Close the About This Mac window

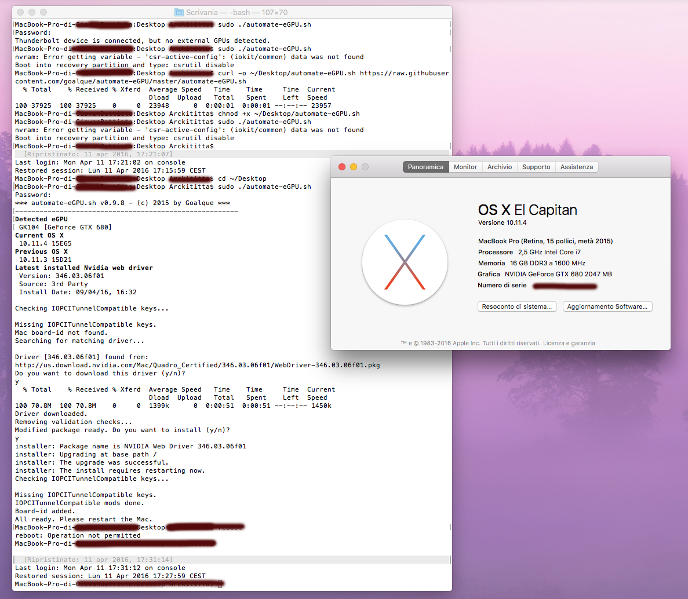point(342,167)
